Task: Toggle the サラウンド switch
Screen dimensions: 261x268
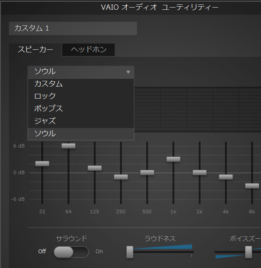Action: coord(71,252)
